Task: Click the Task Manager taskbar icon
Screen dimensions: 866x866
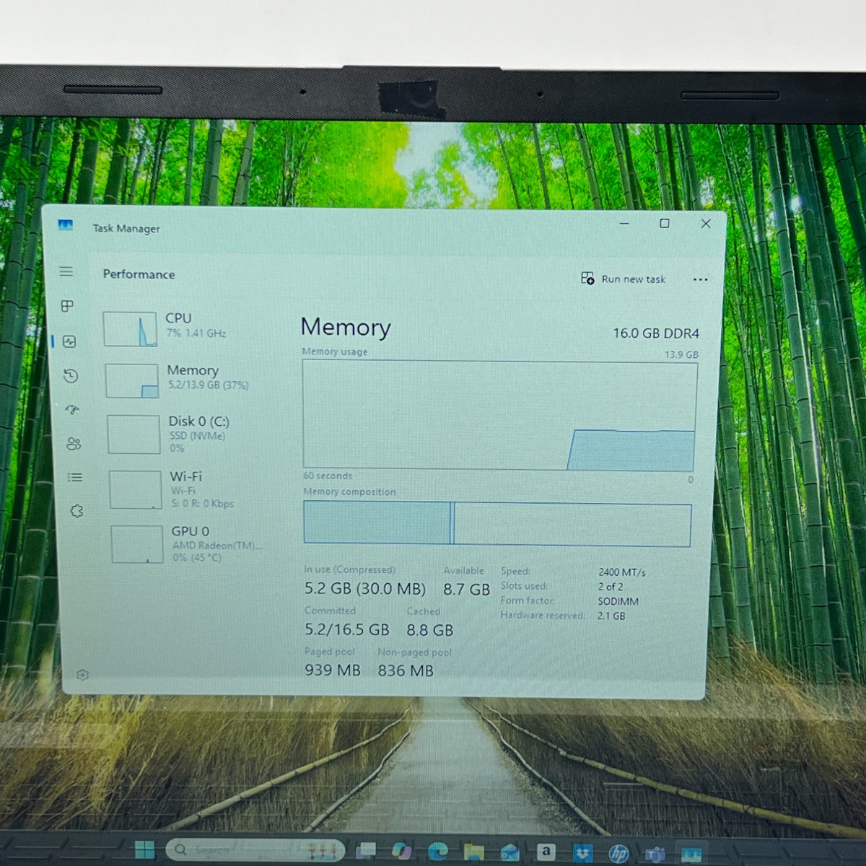Action: [691, 854]
